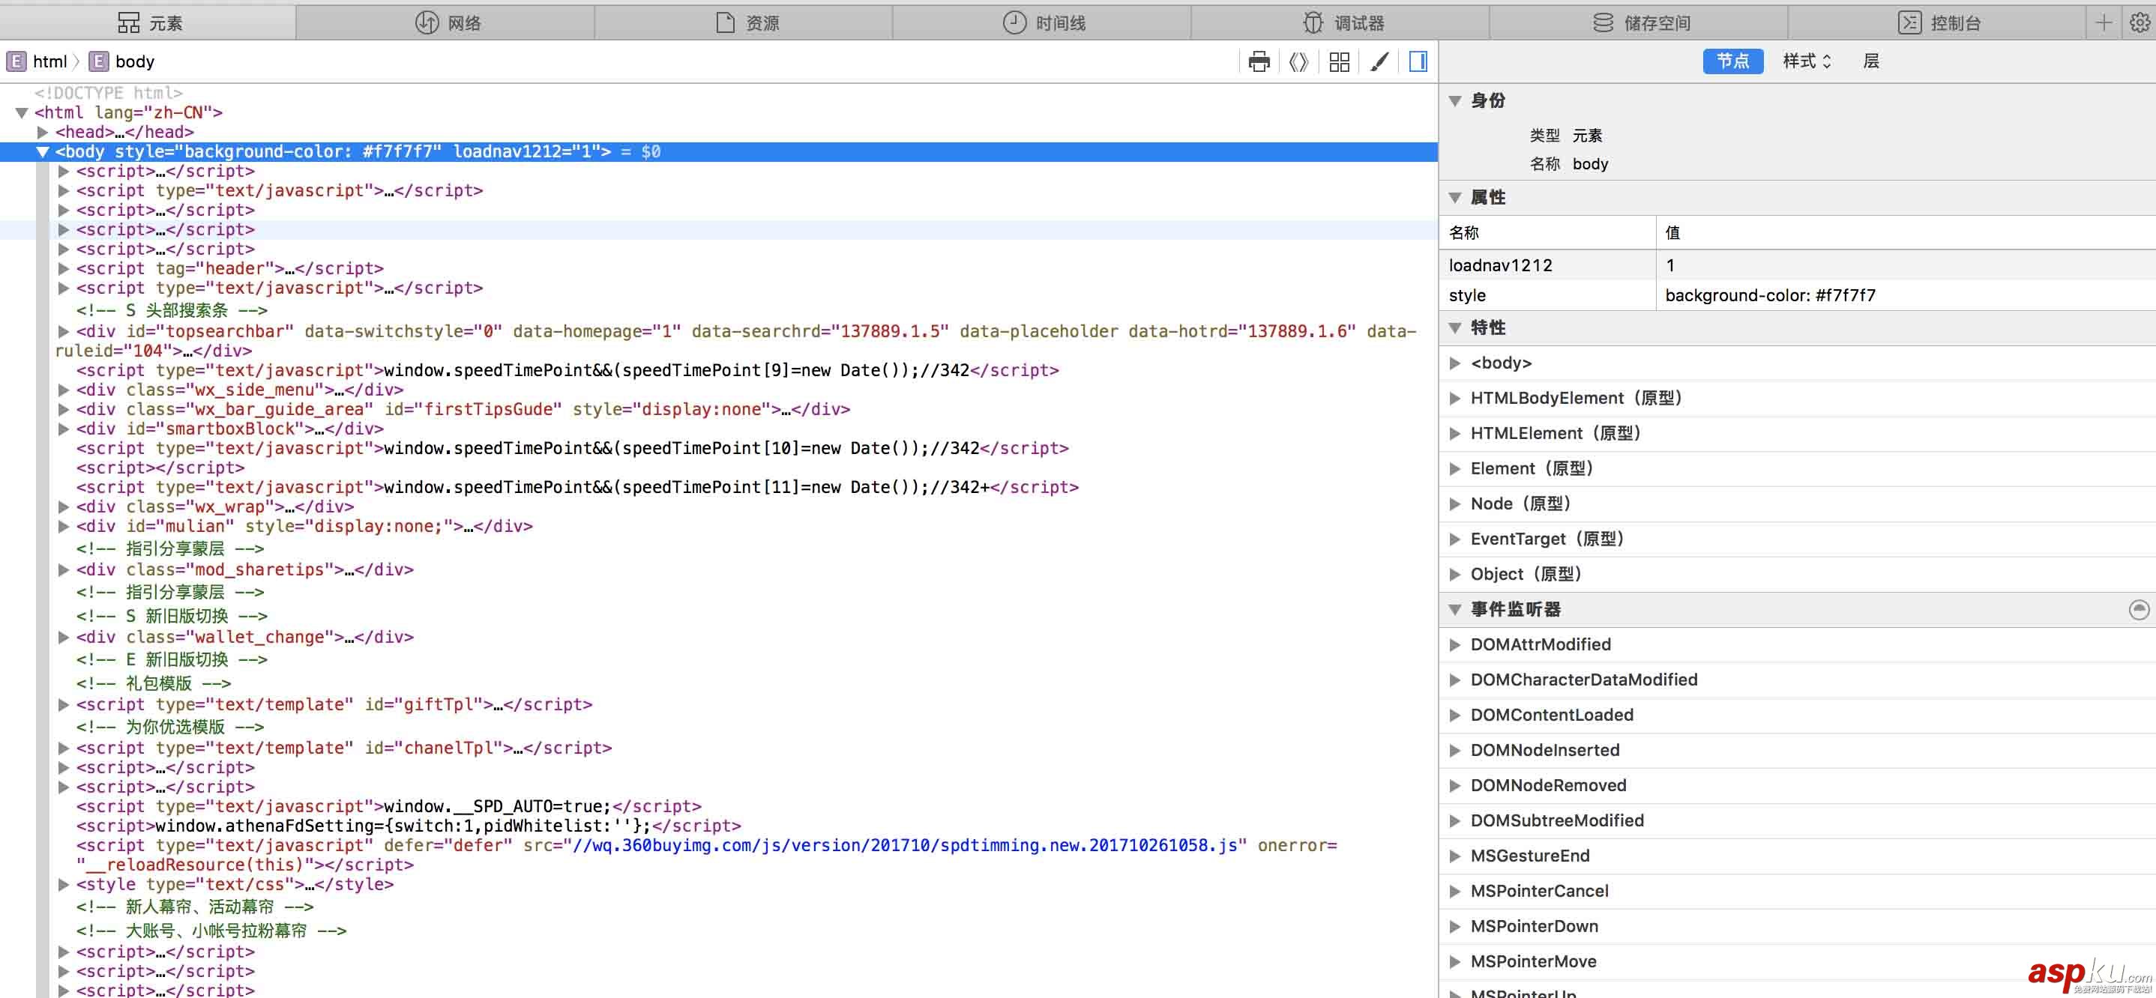Screen dimensions: 2156x998
Task: Toggle the details sidebar panel icon
Action: coord(1418,61)
